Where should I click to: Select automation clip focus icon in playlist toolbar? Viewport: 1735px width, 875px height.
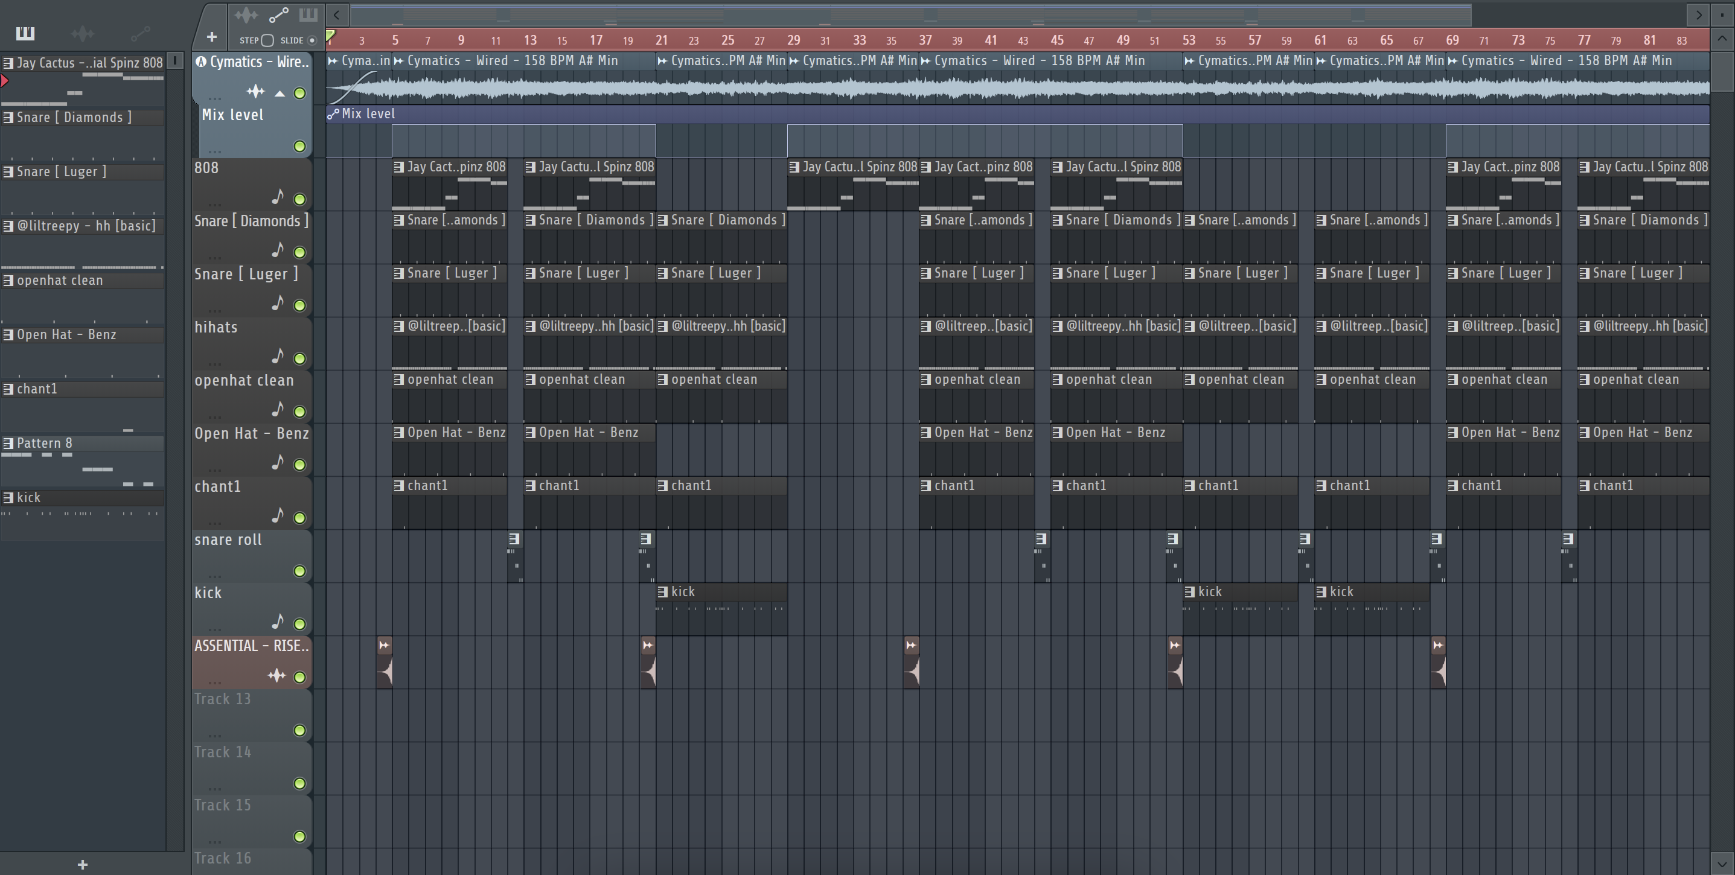[278, 15]
